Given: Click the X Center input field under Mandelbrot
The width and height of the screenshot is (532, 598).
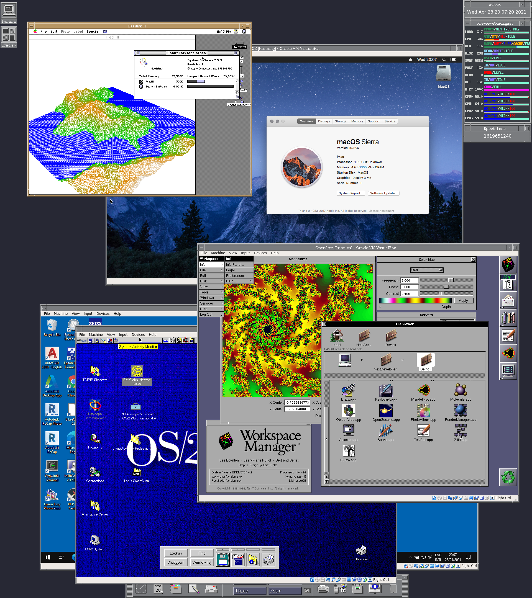Looking at the screenshot, I should point(297,402).
